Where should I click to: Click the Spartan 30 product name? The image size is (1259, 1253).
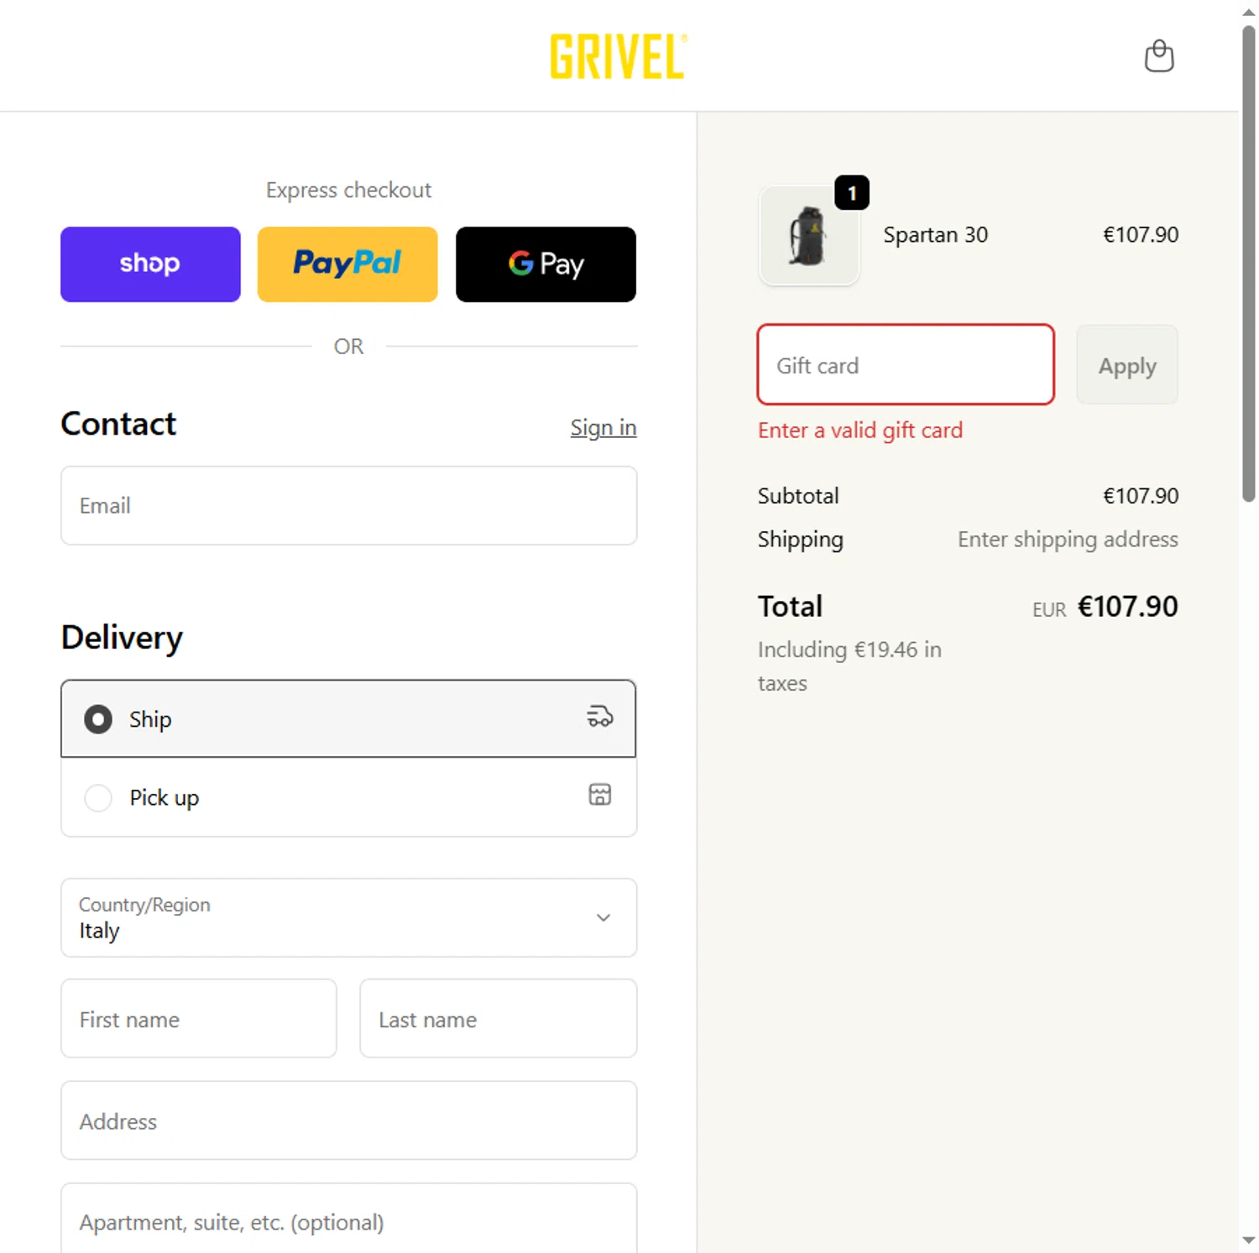point(935,235)
